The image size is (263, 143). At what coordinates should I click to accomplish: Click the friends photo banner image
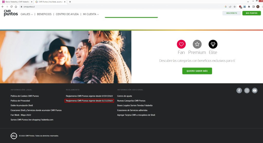(65, 57)
